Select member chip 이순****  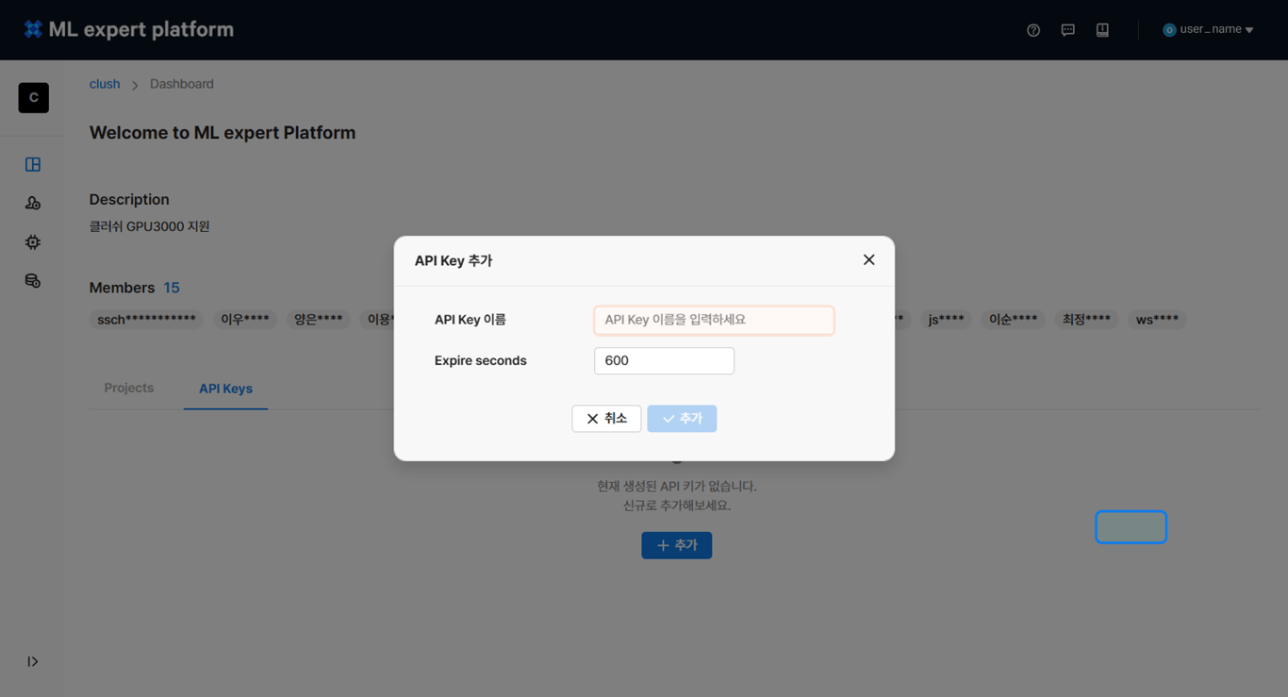[x=1014, y=320]
